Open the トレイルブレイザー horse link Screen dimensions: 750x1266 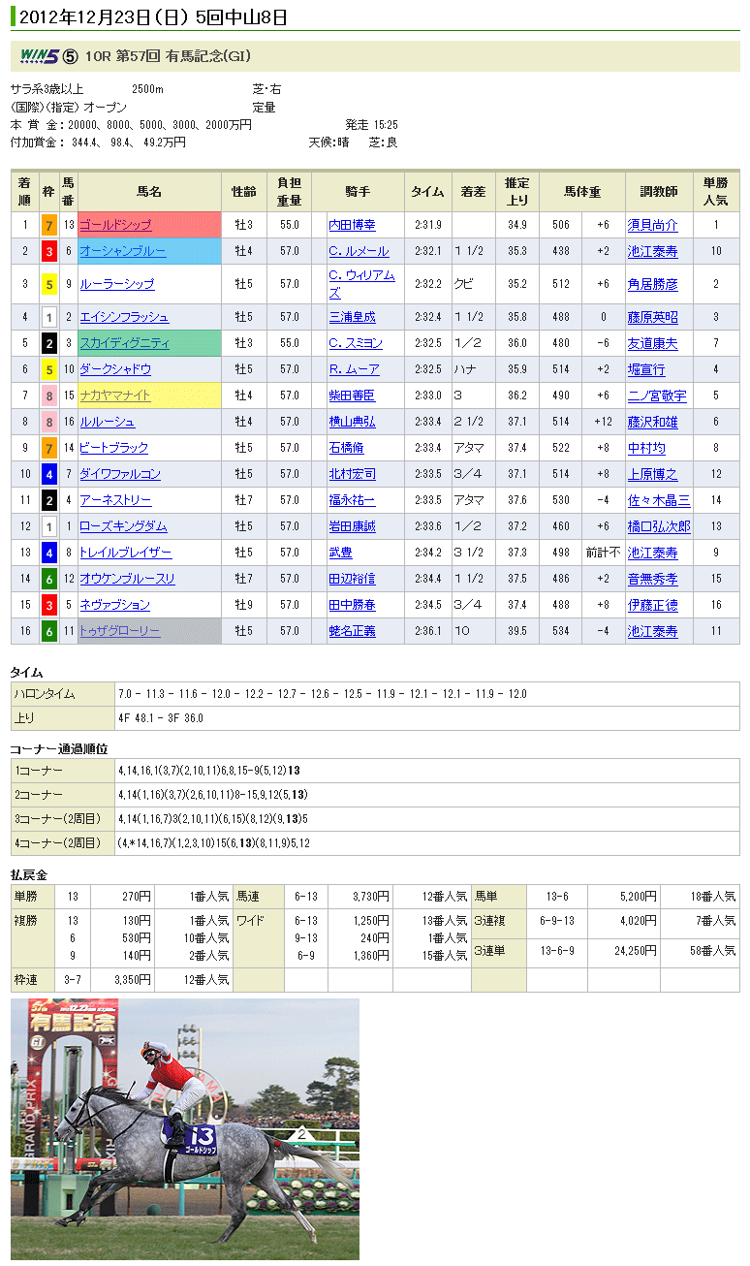[127, 553]
